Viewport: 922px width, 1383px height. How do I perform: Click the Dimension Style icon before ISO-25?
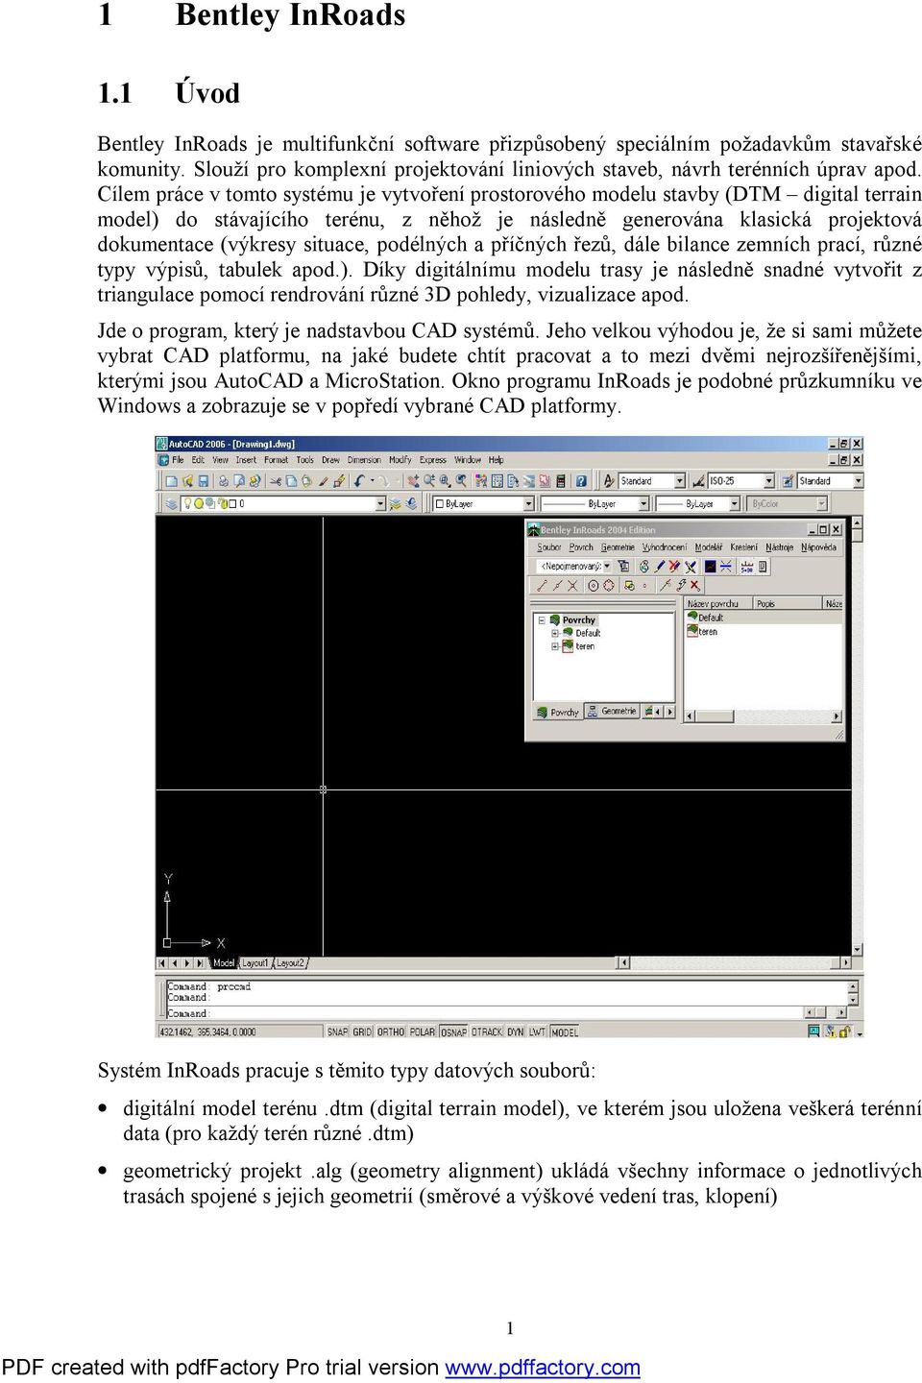point(698,481)
